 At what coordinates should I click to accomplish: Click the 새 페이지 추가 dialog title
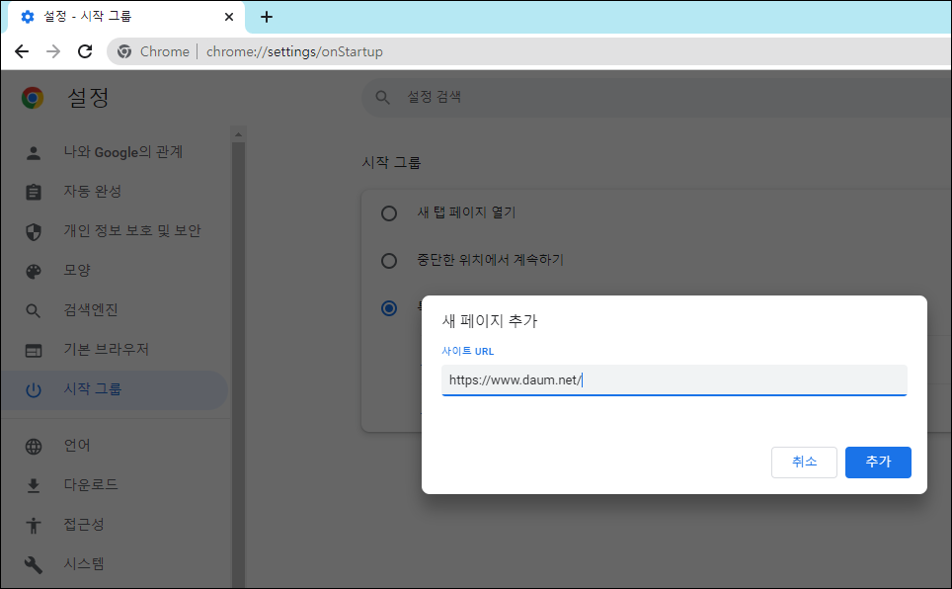490,321
